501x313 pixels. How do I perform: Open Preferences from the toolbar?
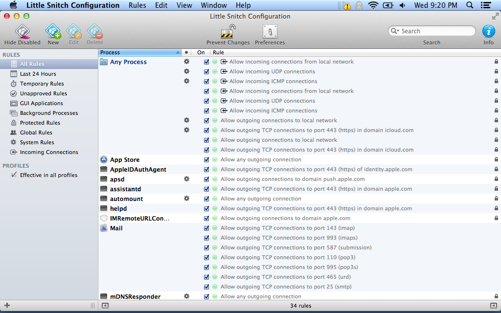pyautogui.click(x=270, y=32)
